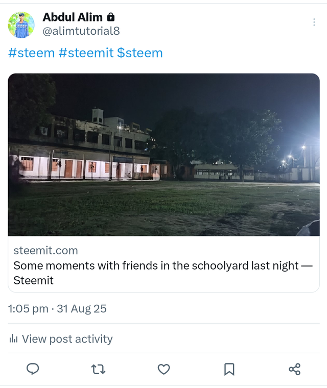Open the #steemit hashtag
Image resolution: width=327 pixels, height=388 pixels.
(86, 53)
